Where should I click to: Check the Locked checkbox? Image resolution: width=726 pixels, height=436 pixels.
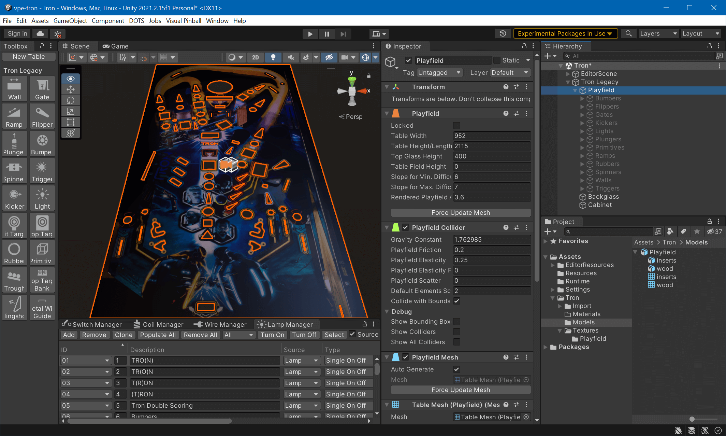coord(456,126)
